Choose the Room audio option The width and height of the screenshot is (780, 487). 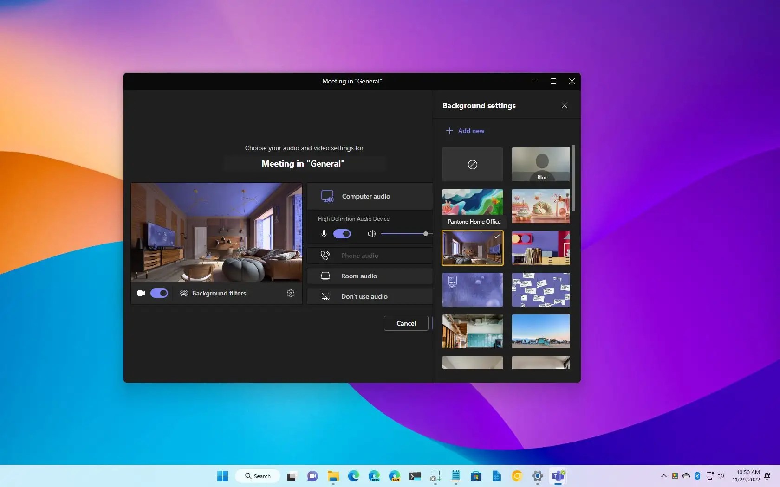(x=359, y=276)
